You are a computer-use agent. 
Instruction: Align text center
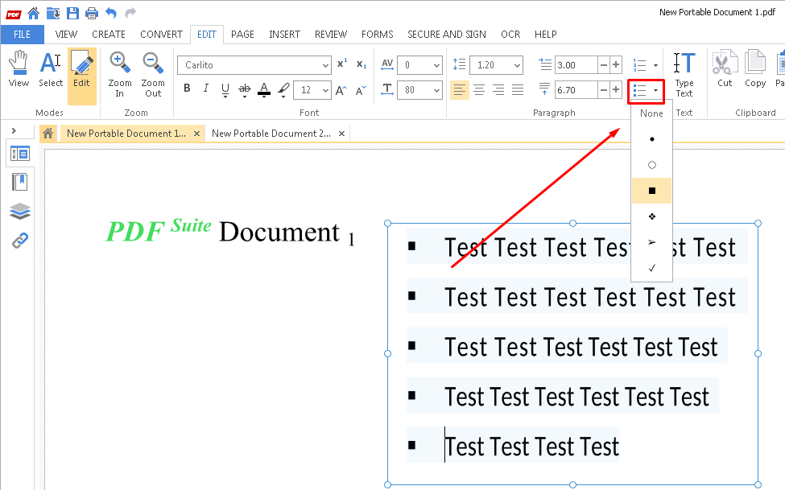pyautogui.click(x=478, y=90)
